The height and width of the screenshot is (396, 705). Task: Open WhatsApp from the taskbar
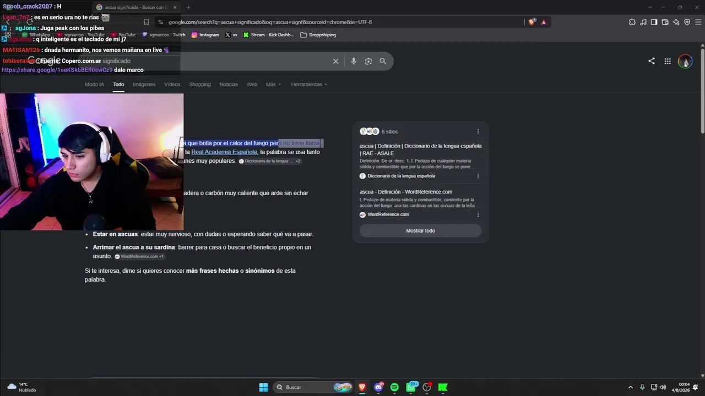pyautogui.click(x=411, y=387)
